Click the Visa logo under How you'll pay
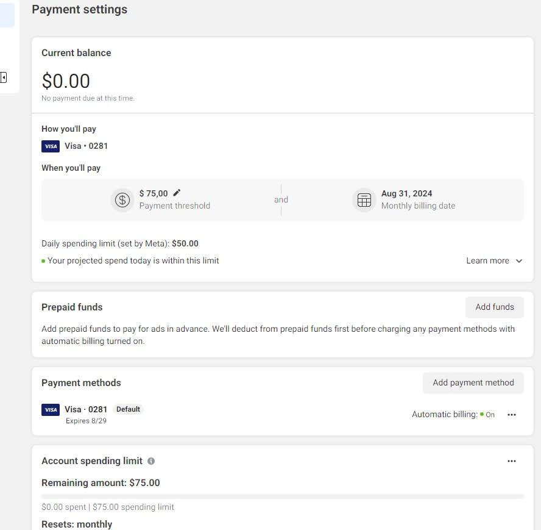This screenshot has width=541, height=530. [x=51, y=146]
